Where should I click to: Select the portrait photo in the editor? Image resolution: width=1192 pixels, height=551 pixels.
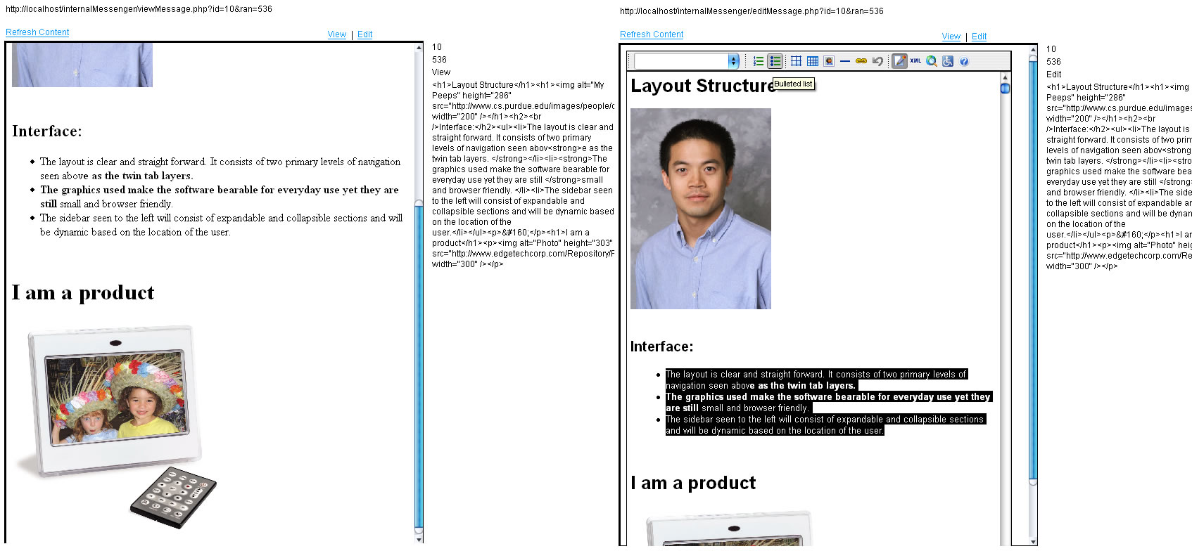pyautogui.click(x=701, y=209)
